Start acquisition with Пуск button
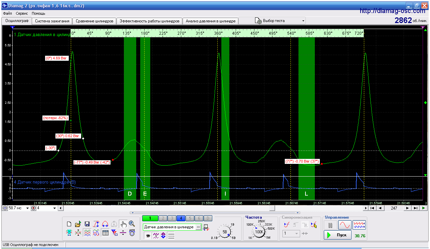 pyautogui.click(x=338, y=235)
